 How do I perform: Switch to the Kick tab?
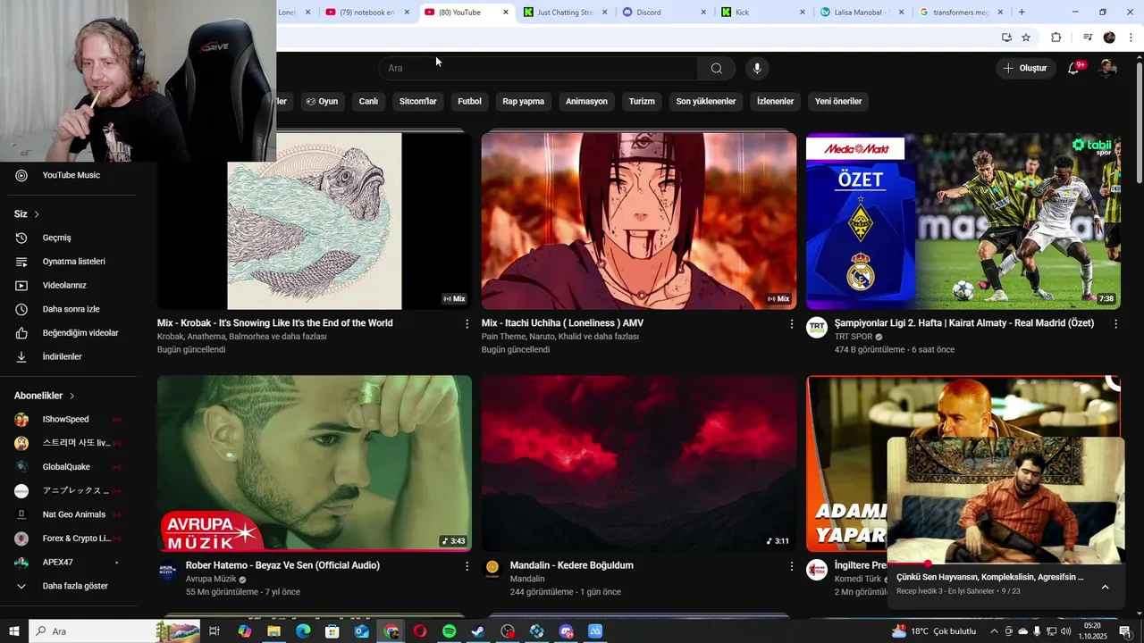(x=761, y=13)
